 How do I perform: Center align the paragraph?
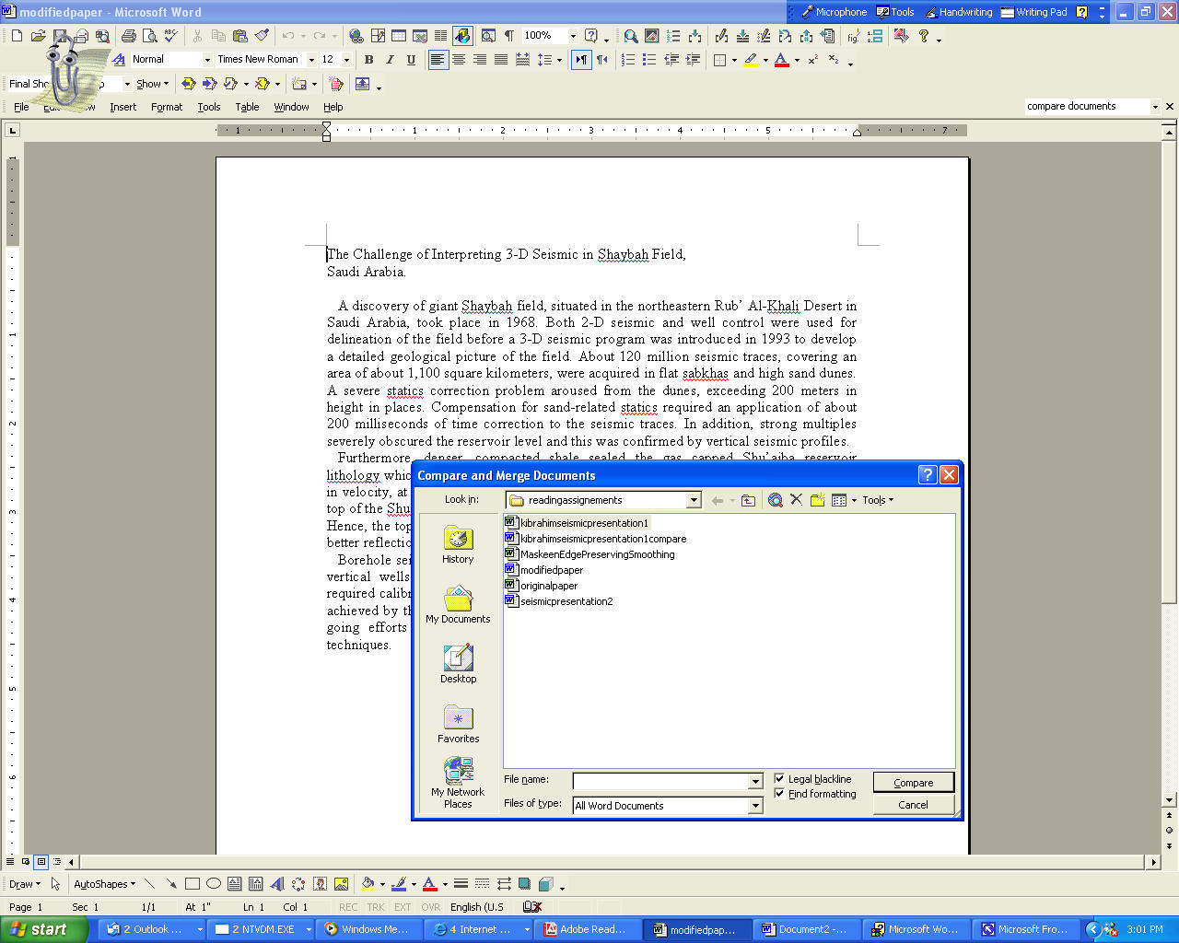click(459, 60)
